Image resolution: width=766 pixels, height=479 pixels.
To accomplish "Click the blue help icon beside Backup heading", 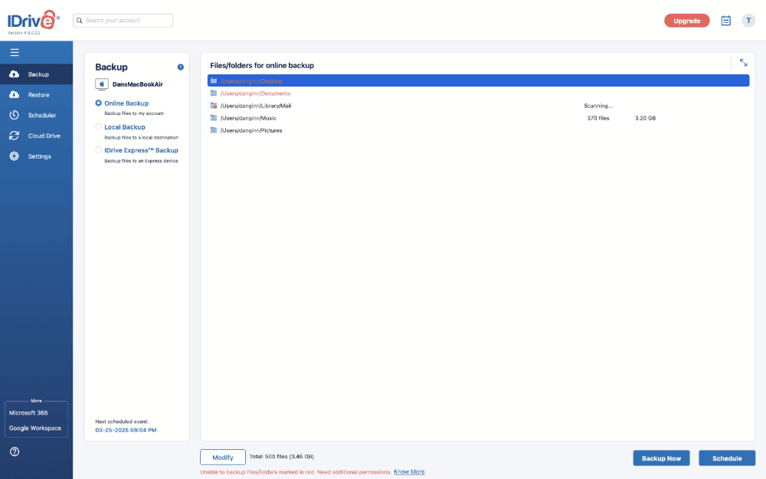I will (180, 67).
